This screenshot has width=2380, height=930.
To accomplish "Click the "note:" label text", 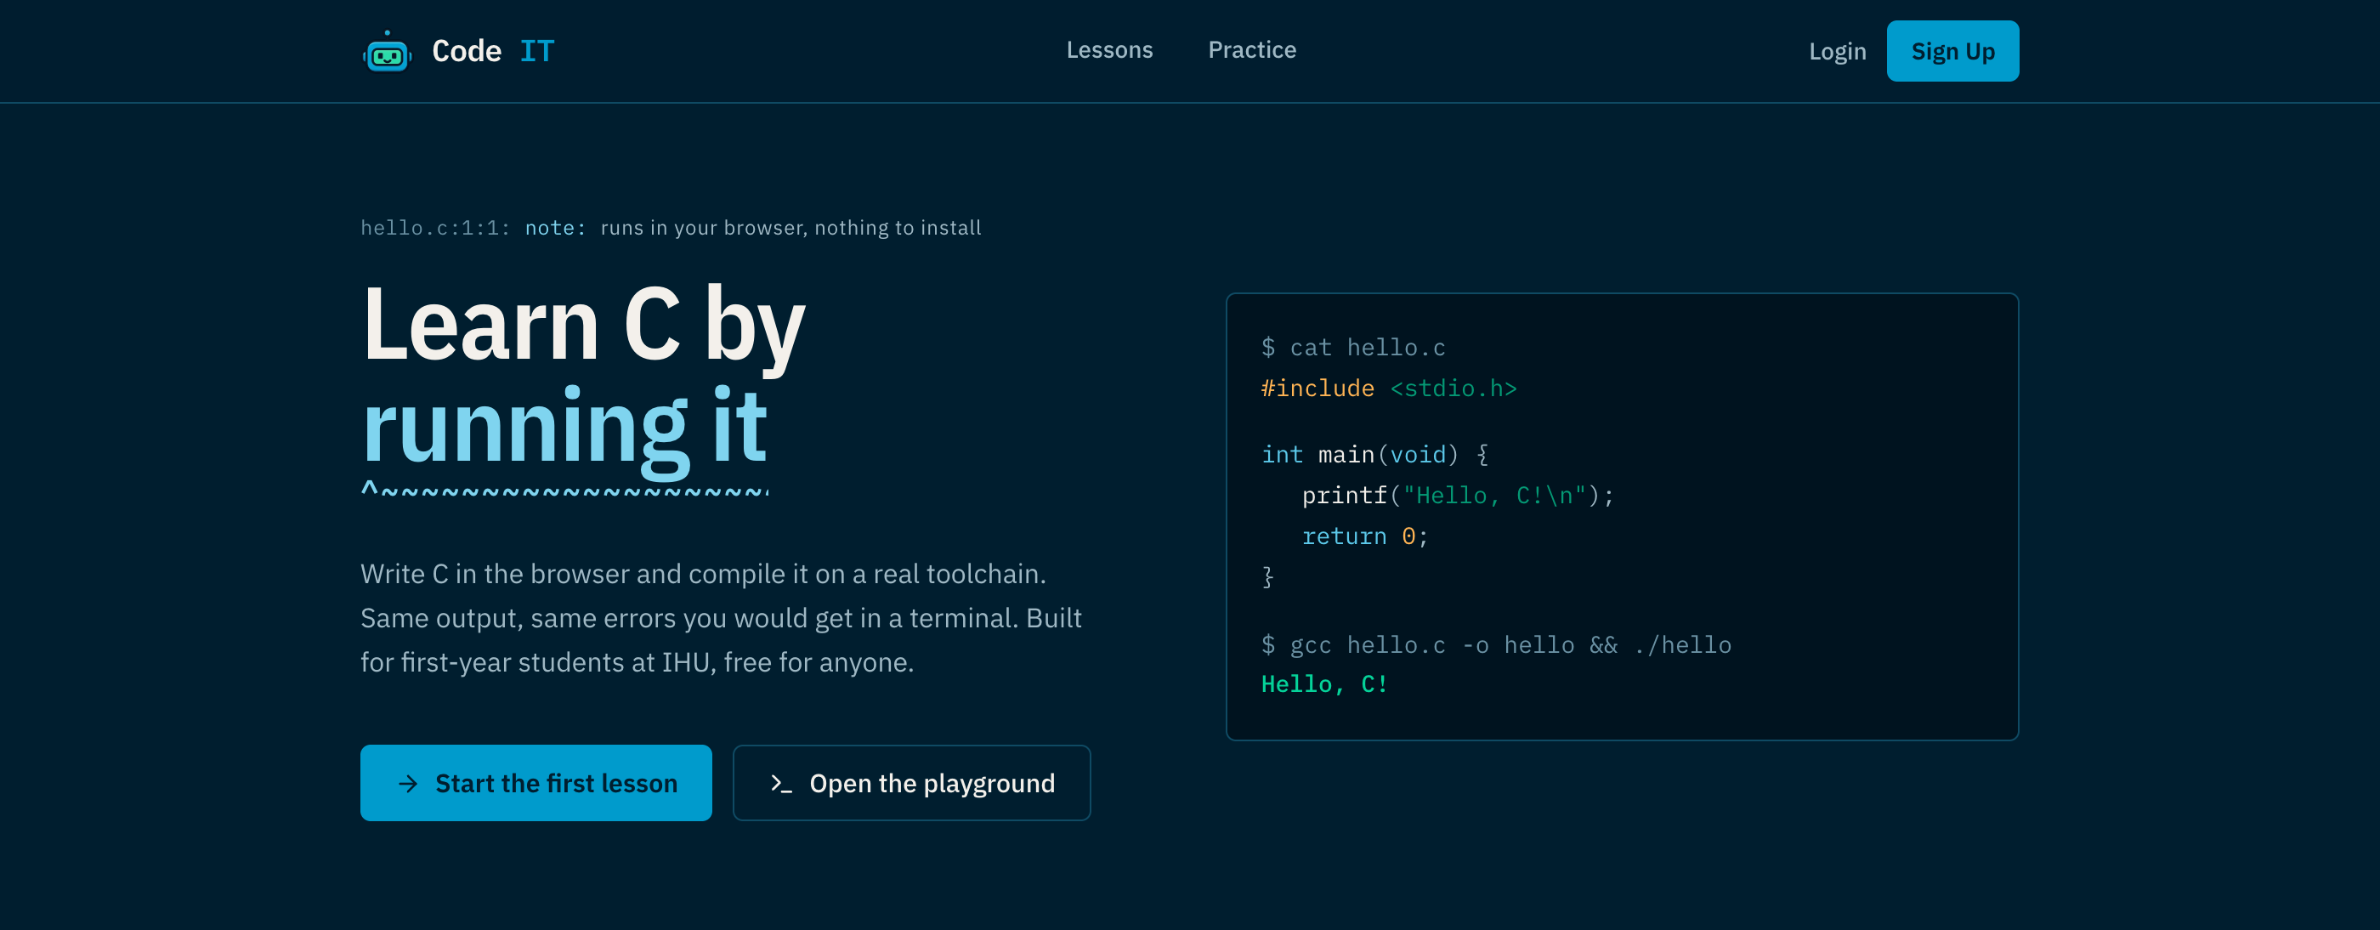I will [x=555, y=228].
